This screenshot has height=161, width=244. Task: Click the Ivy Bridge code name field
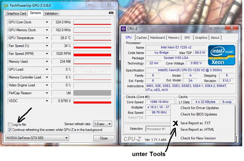point(161,52)
